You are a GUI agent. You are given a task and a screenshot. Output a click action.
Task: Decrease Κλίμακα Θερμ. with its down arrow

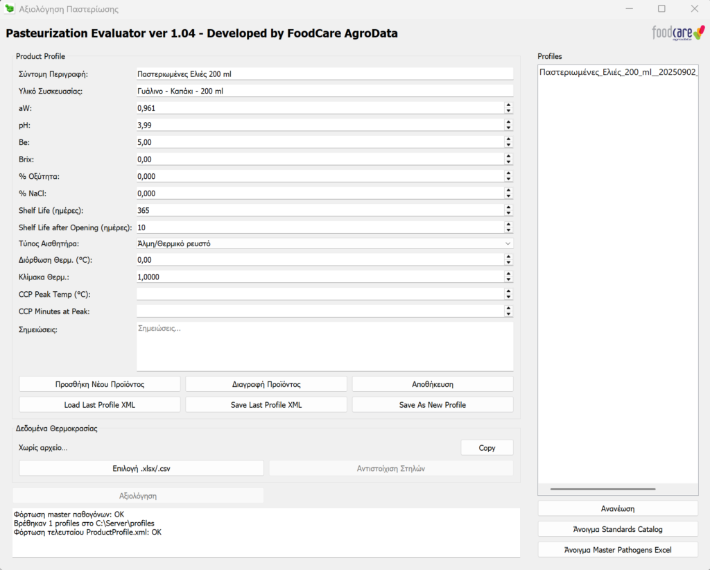(508, 279)
